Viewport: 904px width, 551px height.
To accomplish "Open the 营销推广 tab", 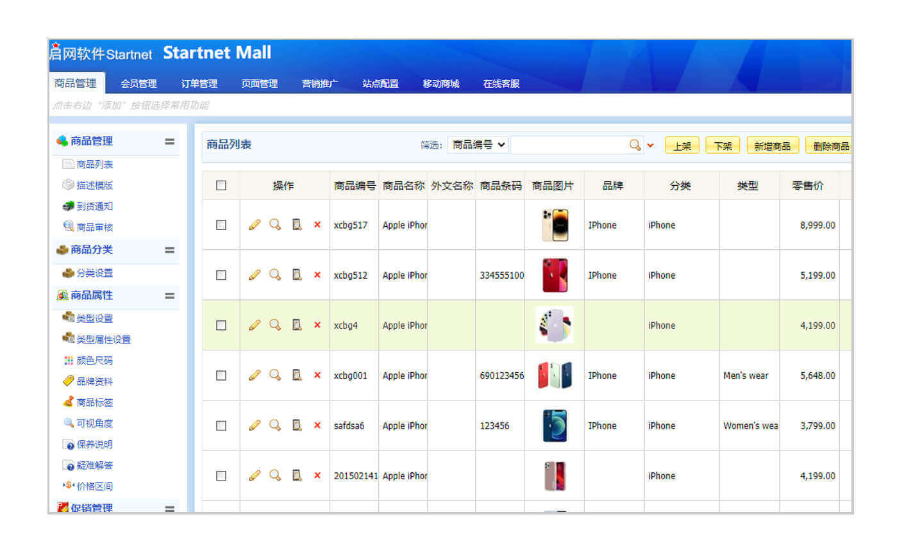I will tap(319, 83).
